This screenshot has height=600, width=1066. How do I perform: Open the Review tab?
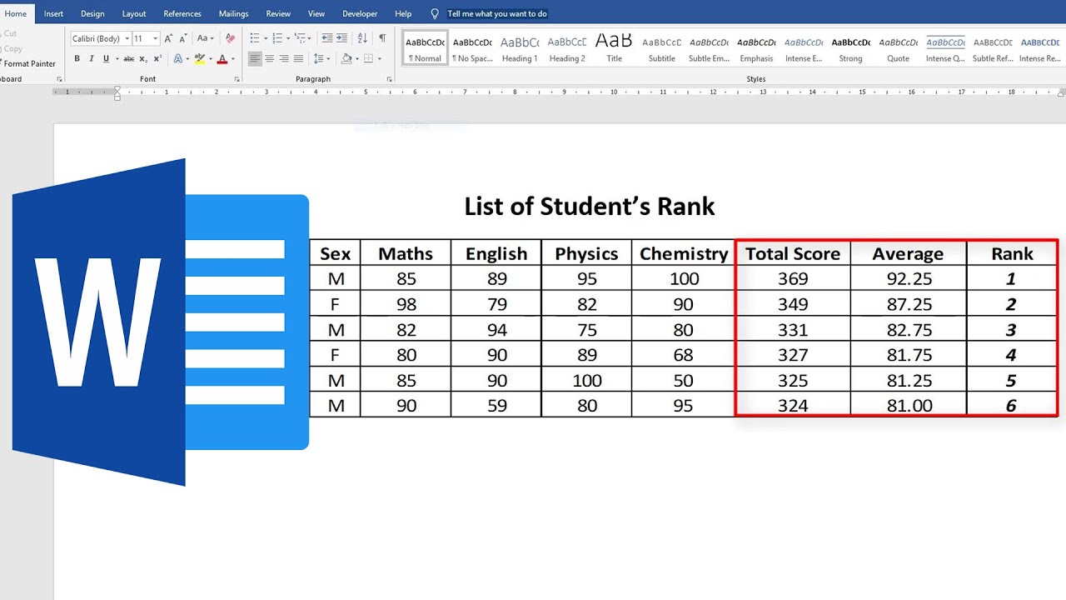coord(278,14)
